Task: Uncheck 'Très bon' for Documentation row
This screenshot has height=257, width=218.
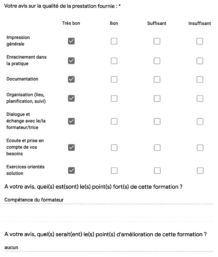Action: click(x=71, y=79)
